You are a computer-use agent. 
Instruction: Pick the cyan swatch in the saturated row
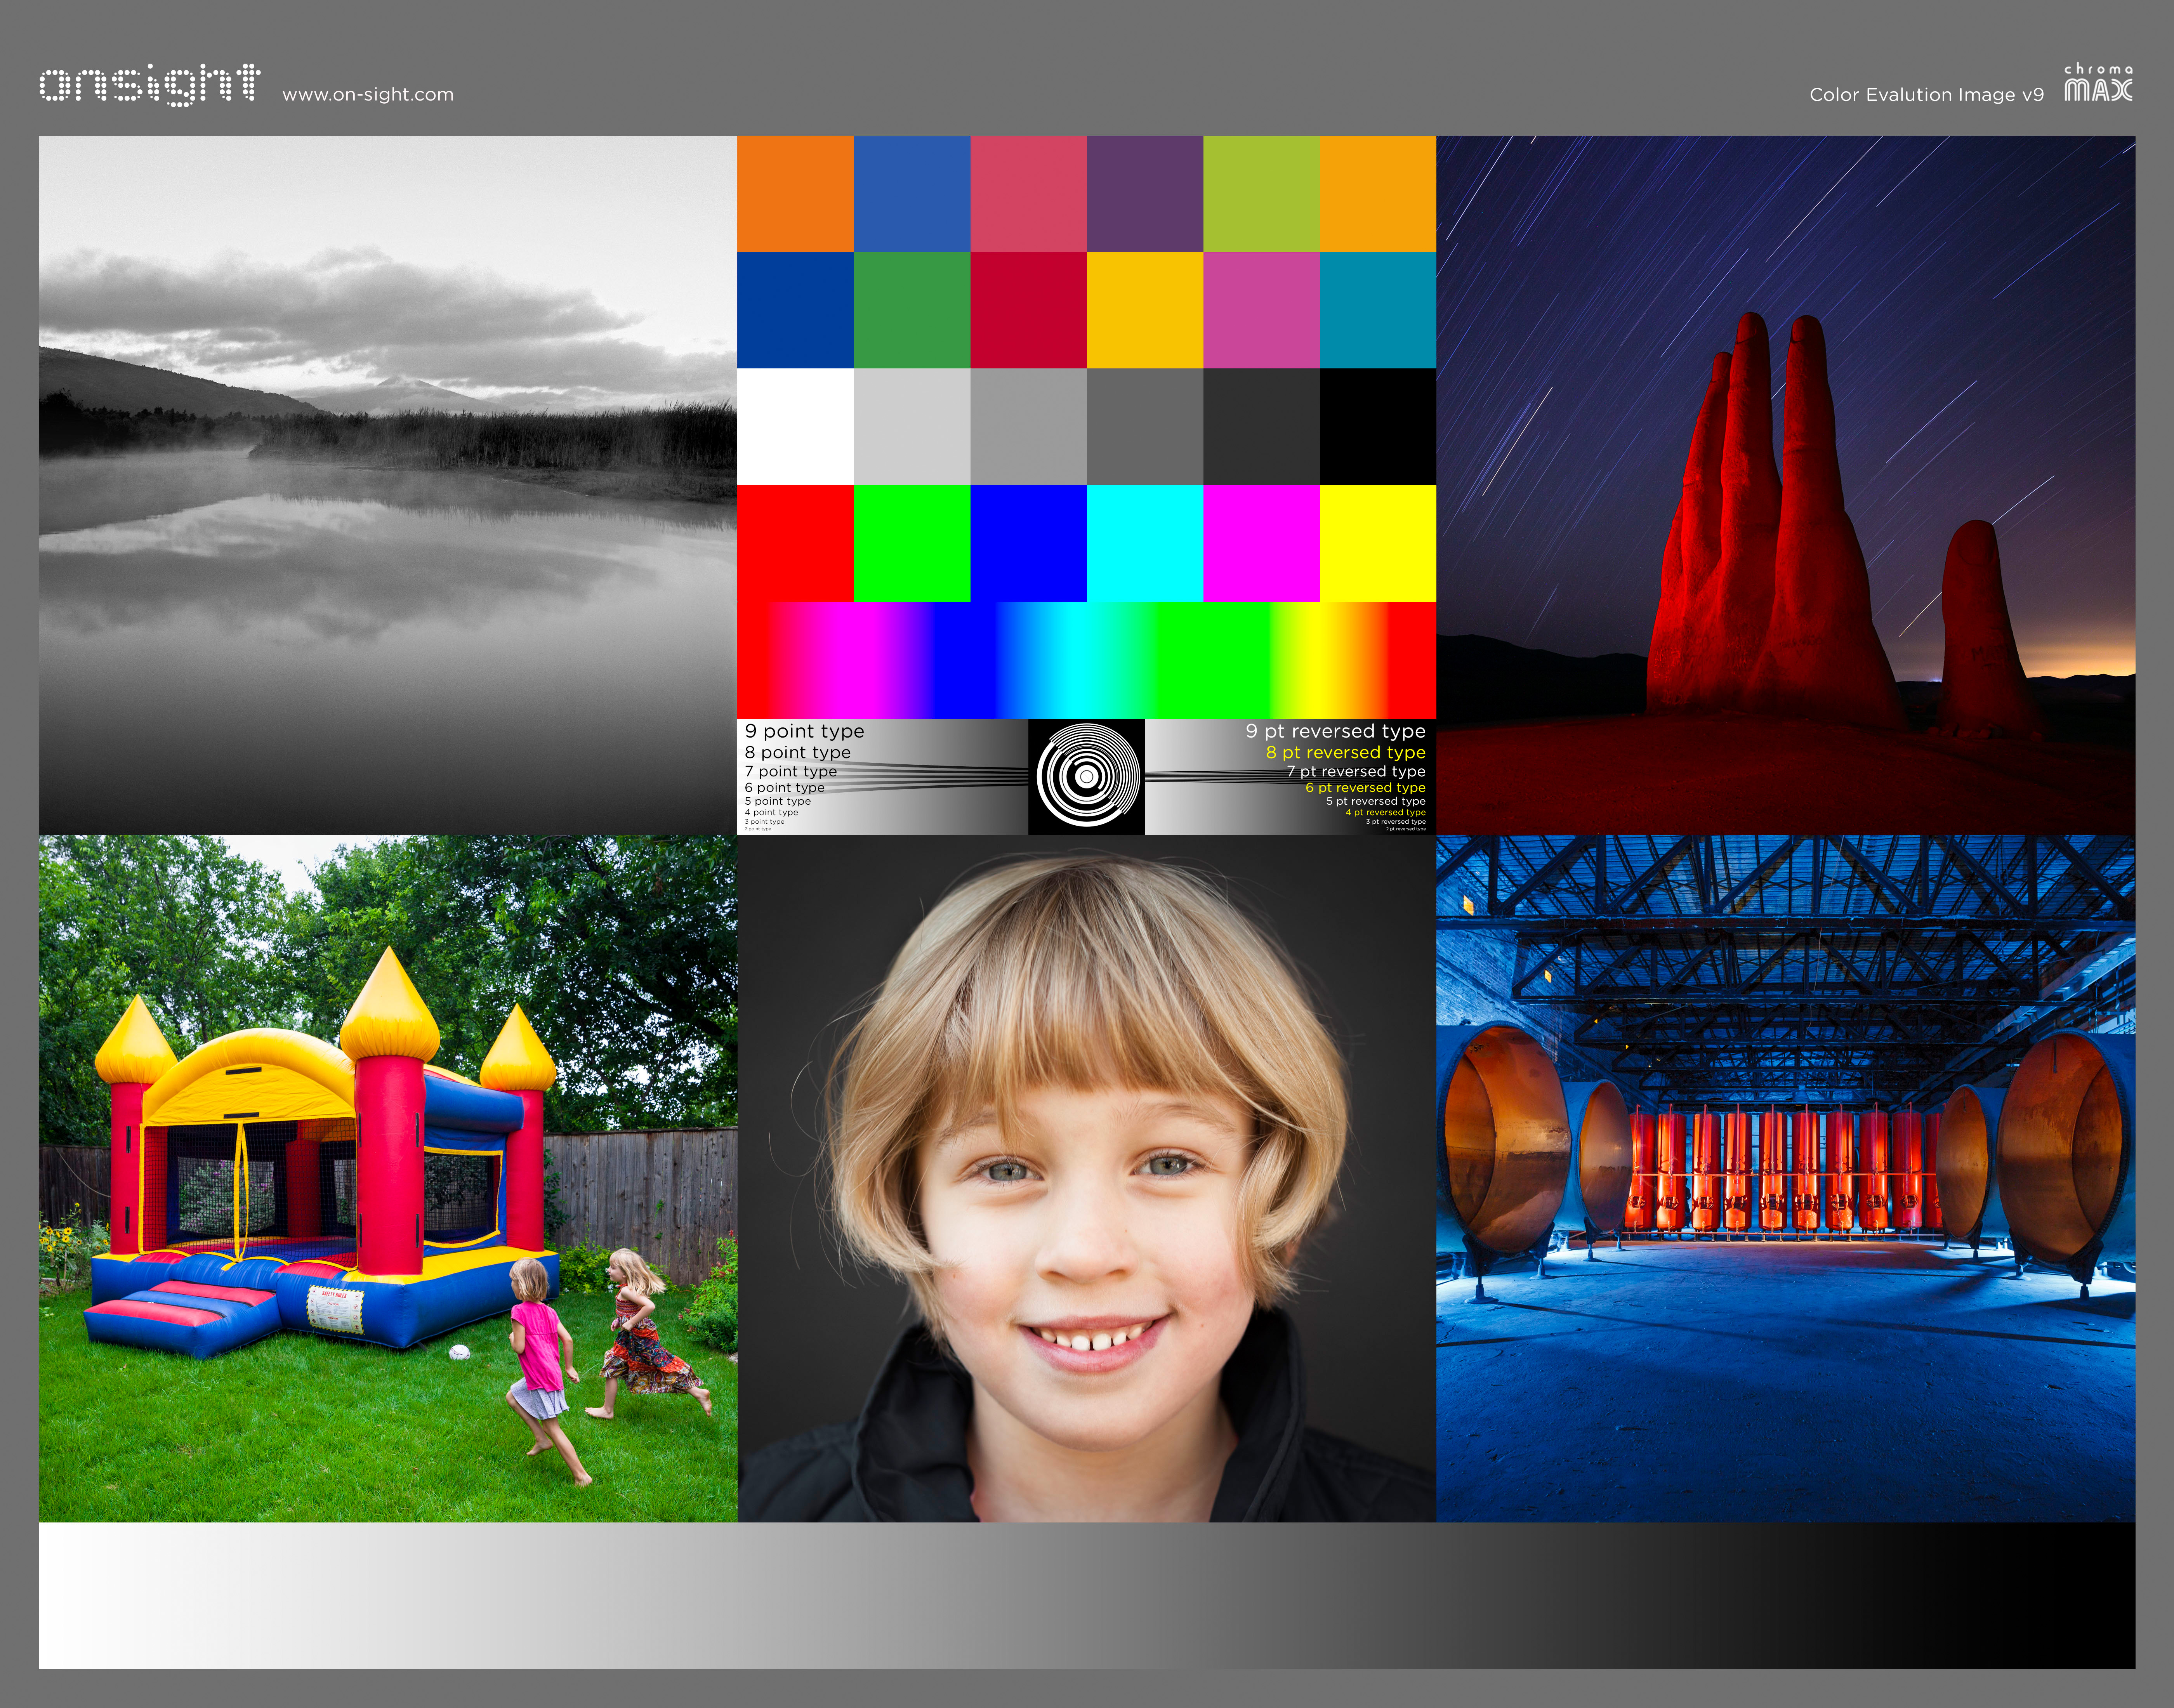click(1145, 543)
